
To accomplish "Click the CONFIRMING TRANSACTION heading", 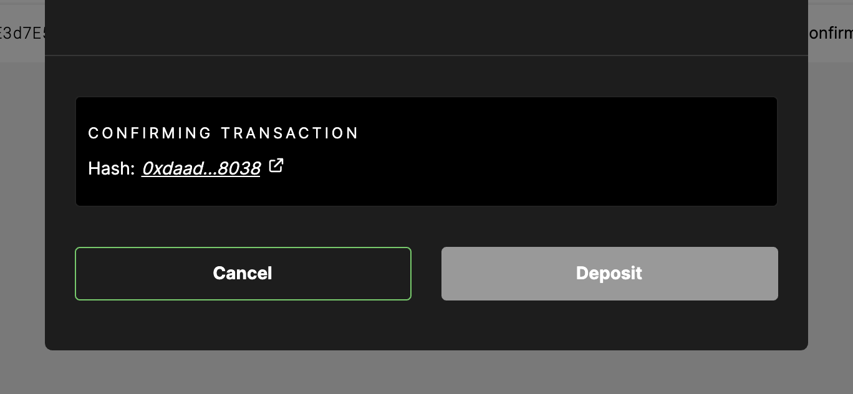I will 223,133.
